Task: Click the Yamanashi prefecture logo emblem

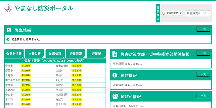Action: click(x=8, y=8)
